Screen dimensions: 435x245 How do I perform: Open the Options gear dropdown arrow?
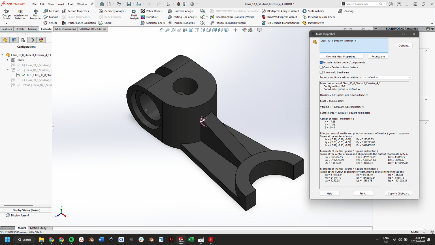pos(197,4)
